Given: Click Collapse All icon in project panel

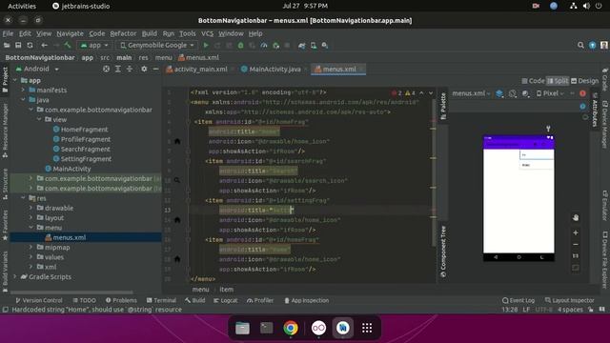Looking at the screenshot, I should point(130,69).
